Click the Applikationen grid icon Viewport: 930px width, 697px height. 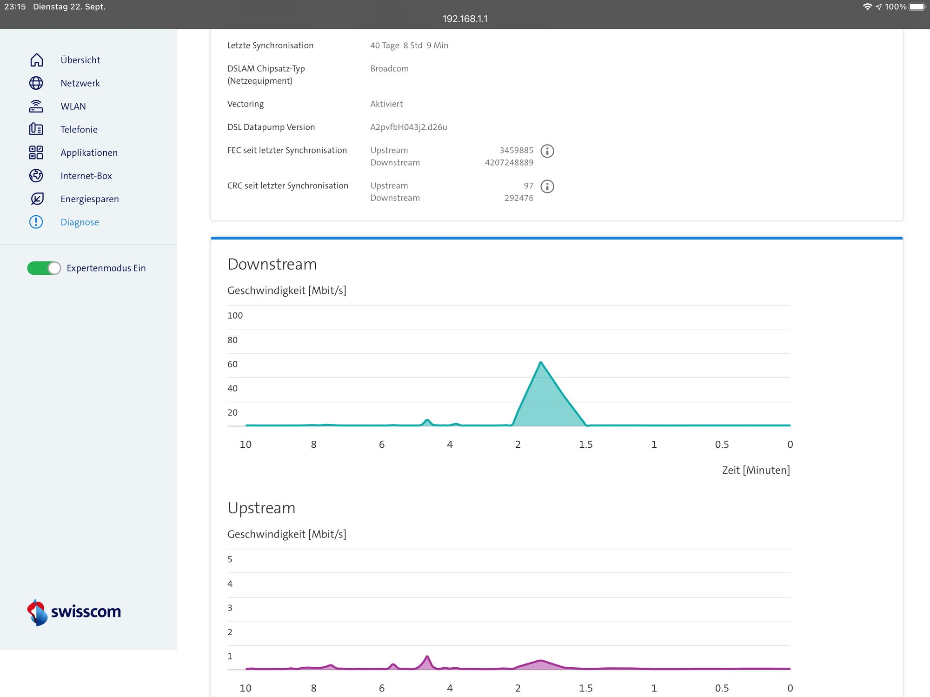tap(36, 153)
